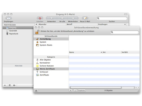Open the Mail gear action menu
The image size is (142, 106).
(15, 85)
